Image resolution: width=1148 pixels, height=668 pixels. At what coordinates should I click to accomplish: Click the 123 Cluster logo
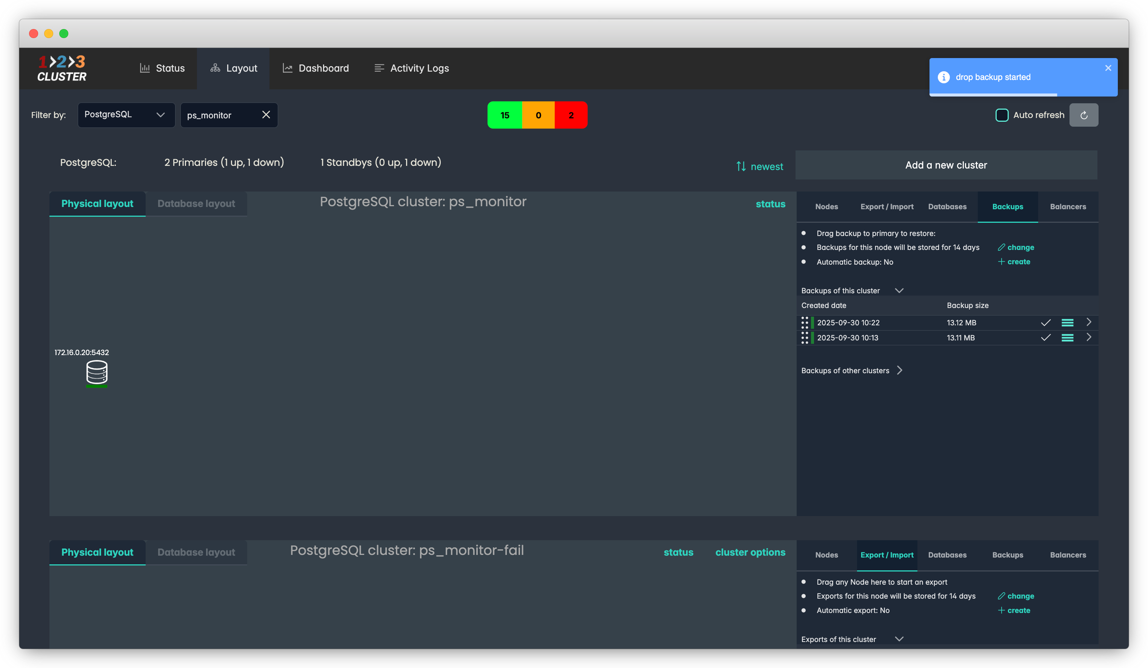62,68
